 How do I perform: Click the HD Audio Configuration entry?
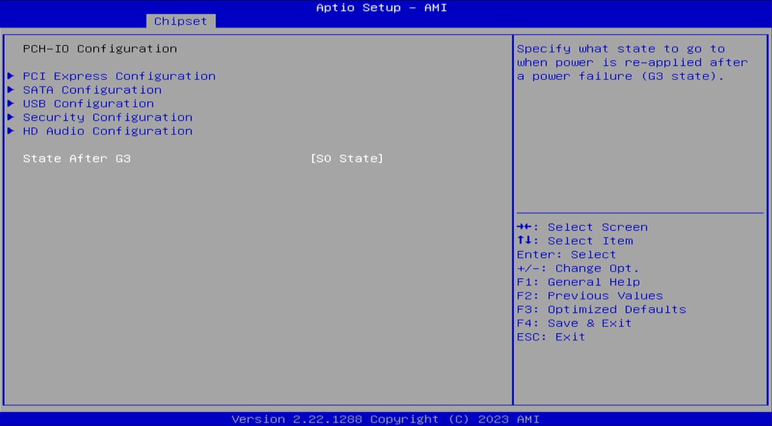click(107, 131)
